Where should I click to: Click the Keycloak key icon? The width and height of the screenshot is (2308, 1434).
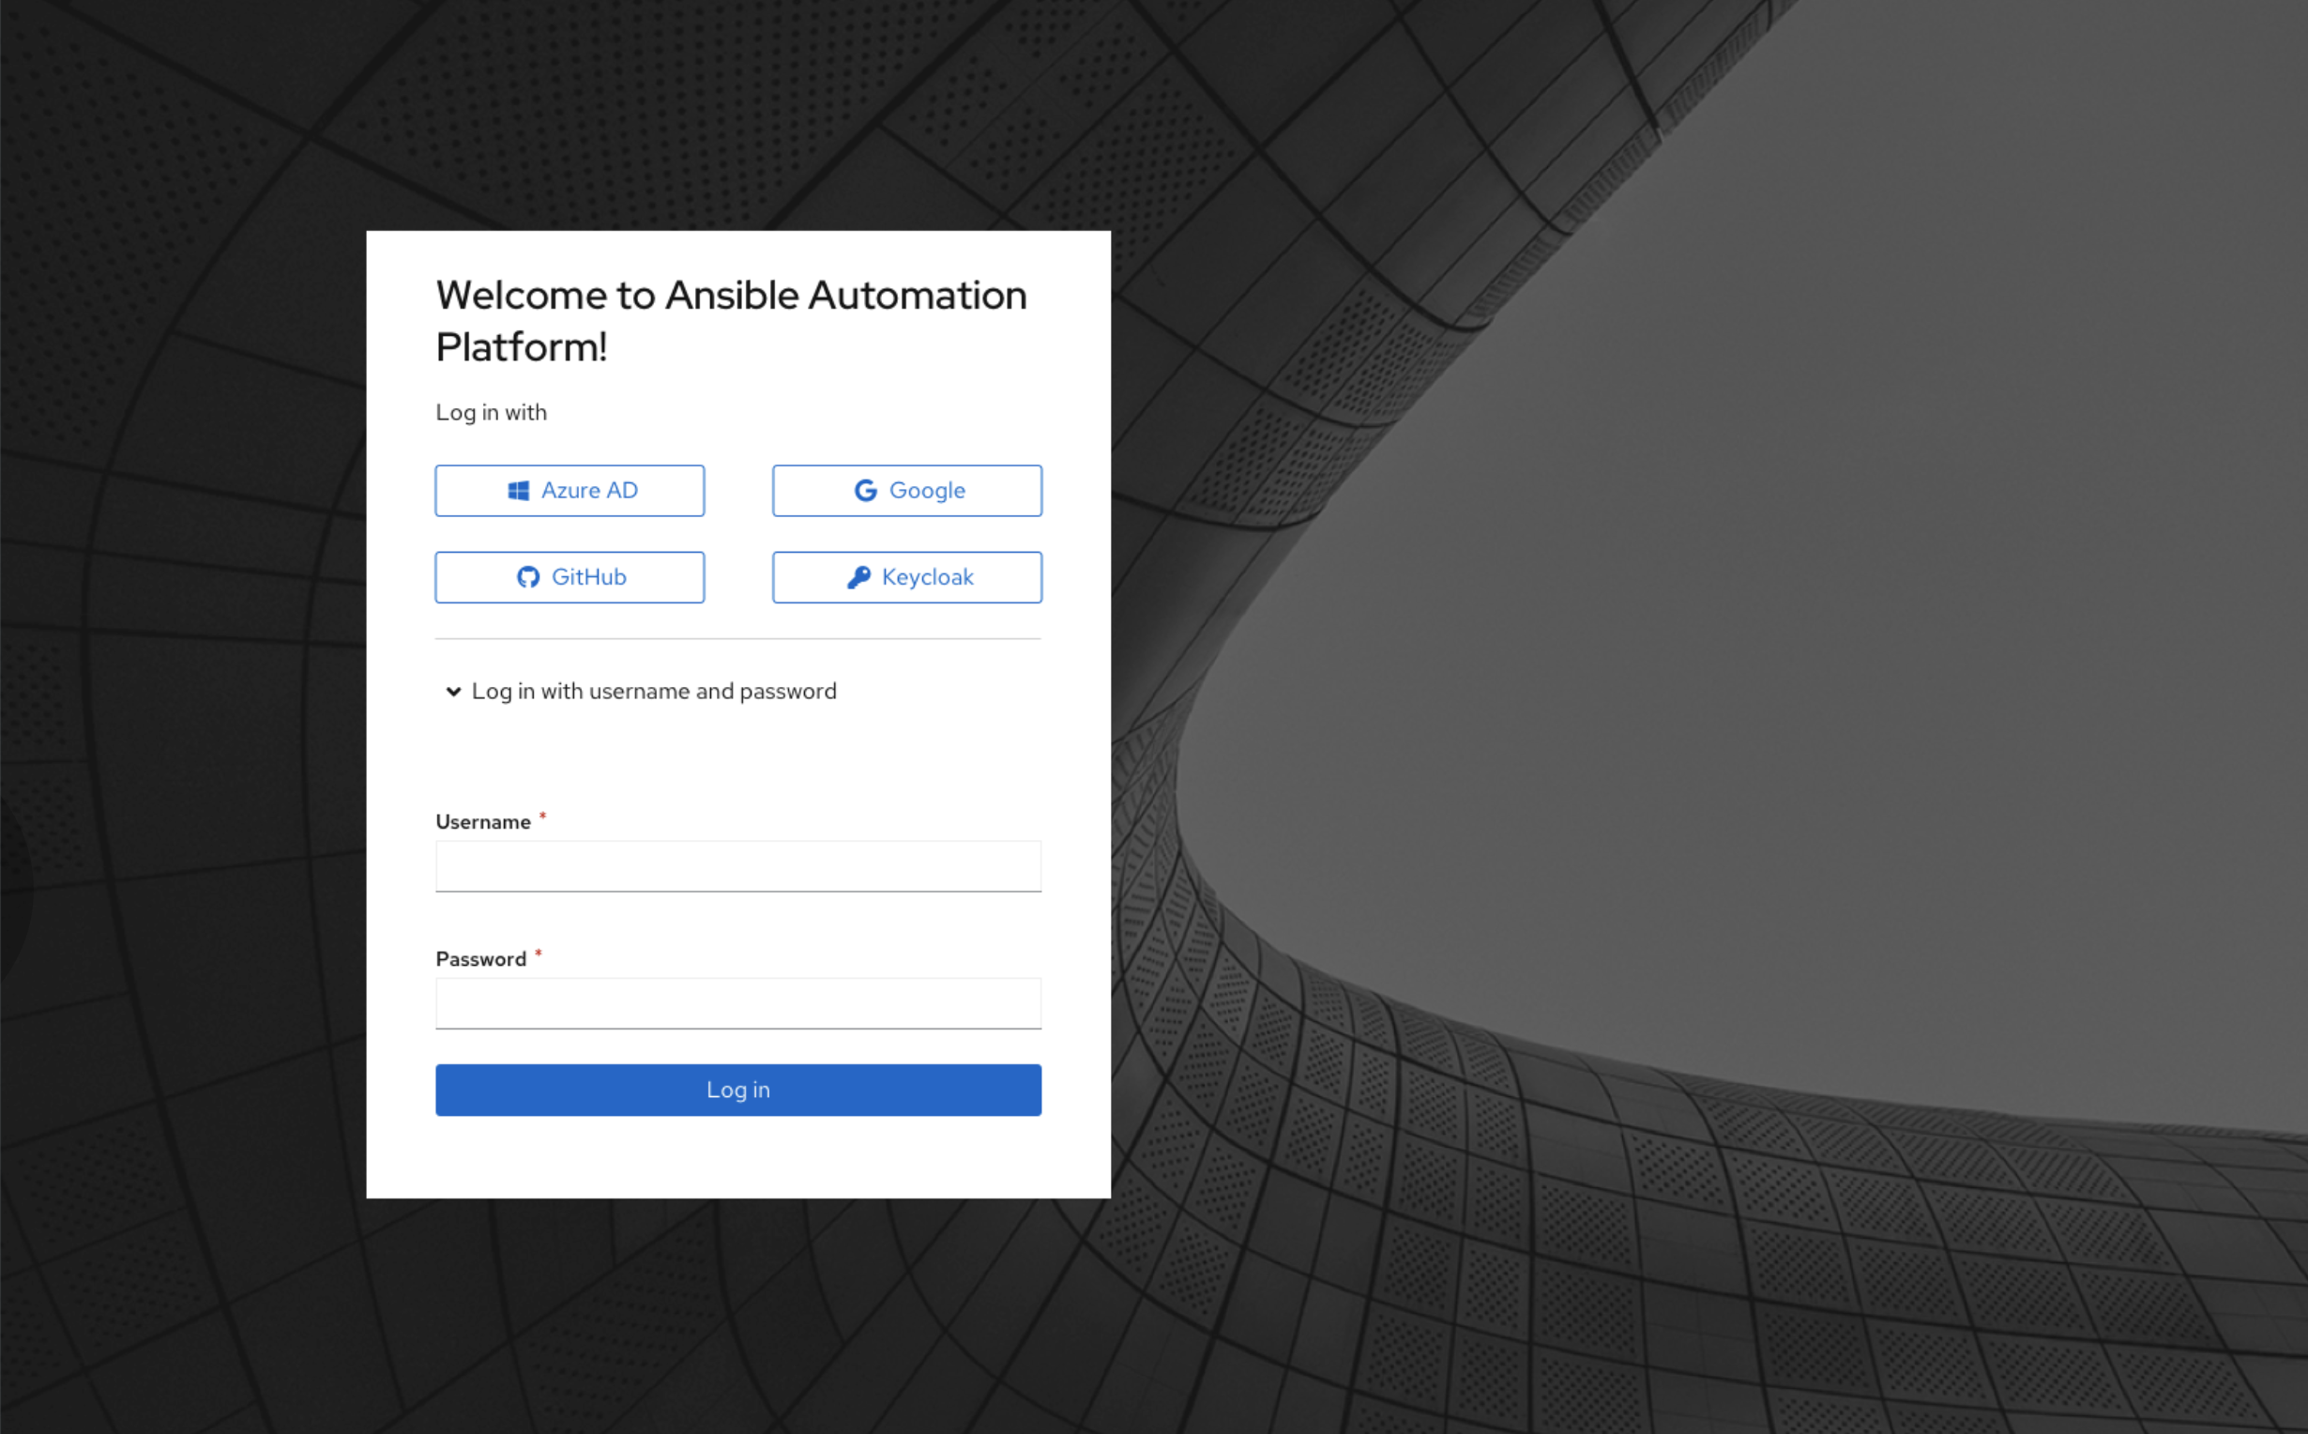858,576
